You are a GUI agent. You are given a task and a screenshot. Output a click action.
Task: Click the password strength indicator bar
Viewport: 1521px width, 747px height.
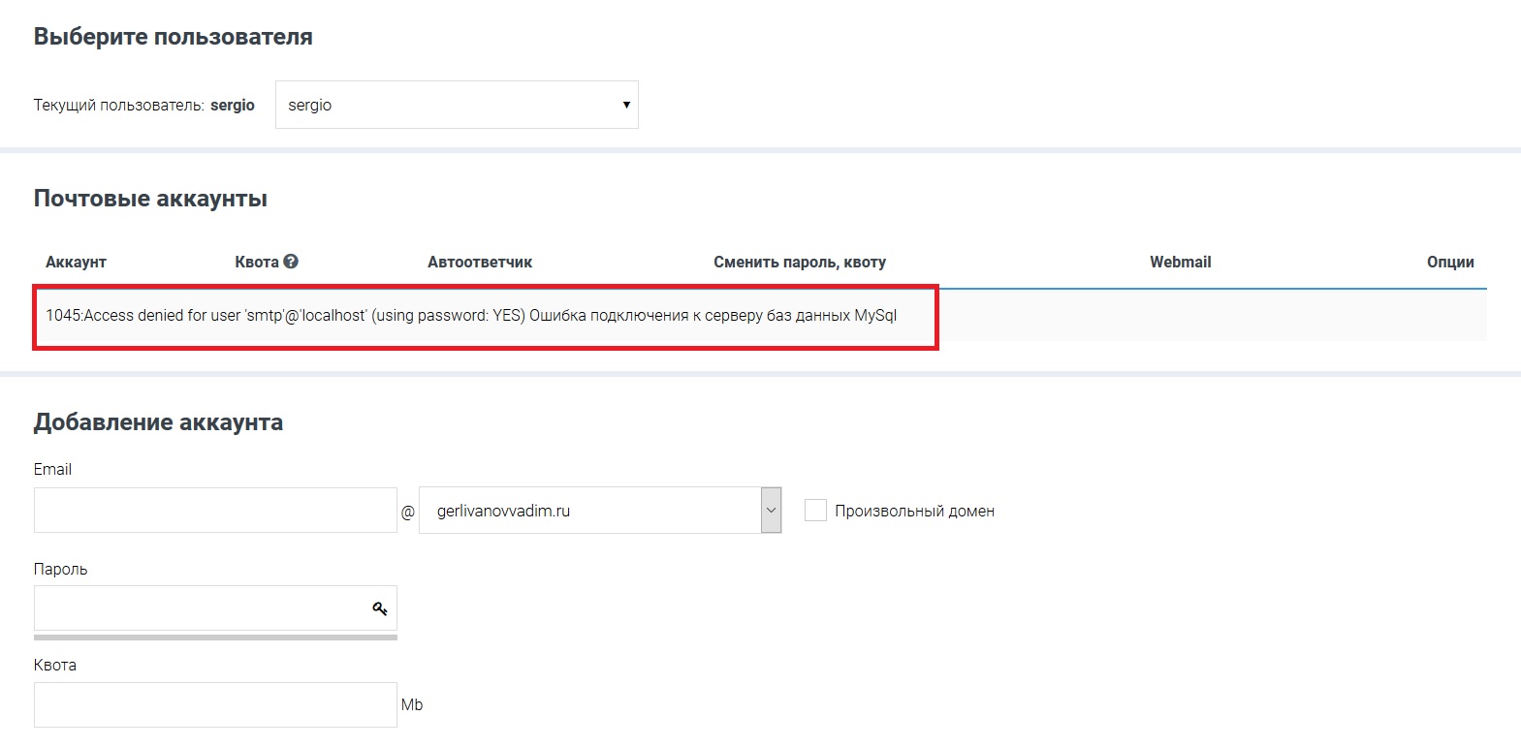215,638
